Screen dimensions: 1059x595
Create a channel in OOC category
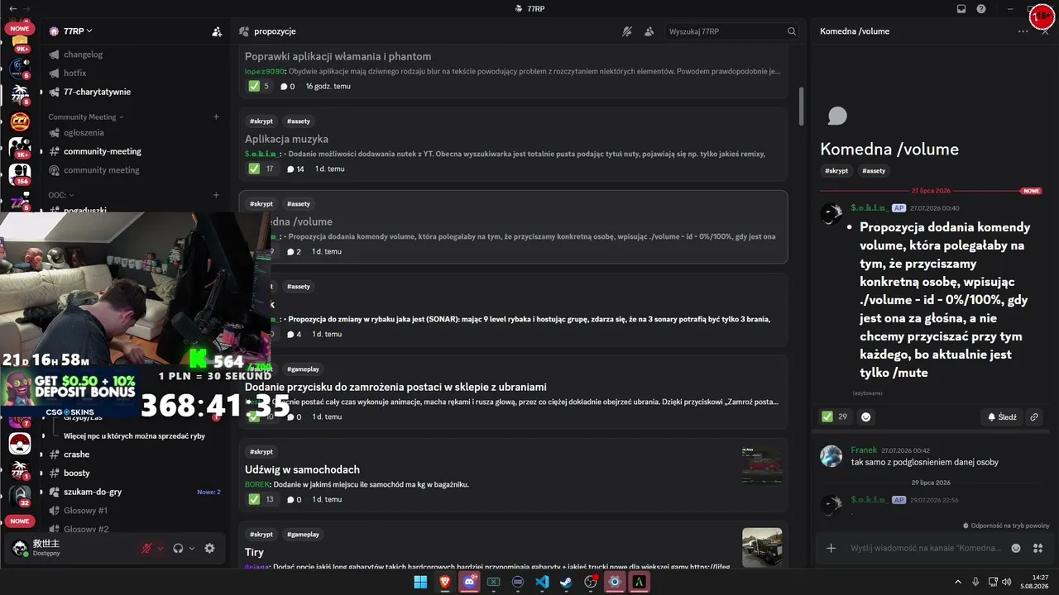pyautogui.click(x=216, y=196)
